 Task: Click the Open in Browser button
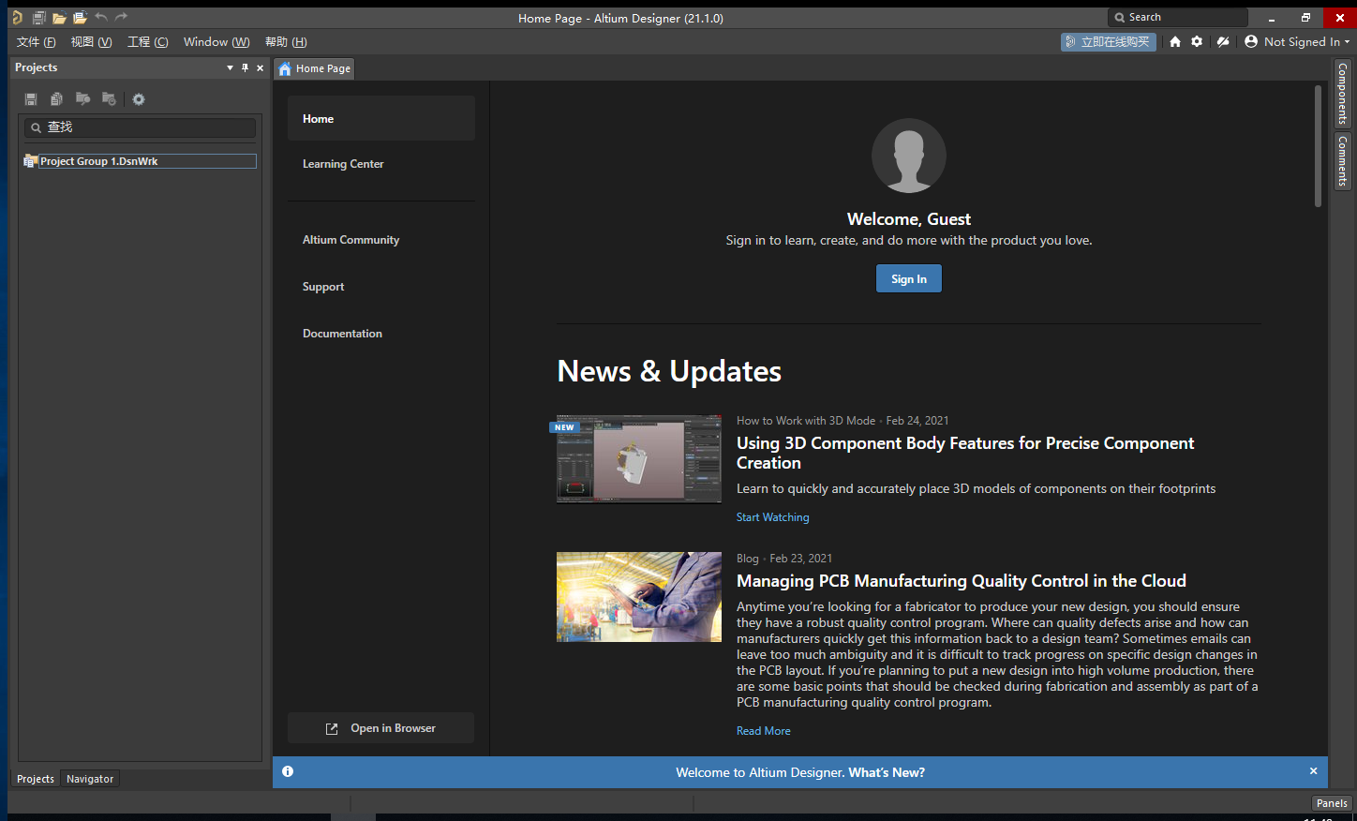point(380,728)
